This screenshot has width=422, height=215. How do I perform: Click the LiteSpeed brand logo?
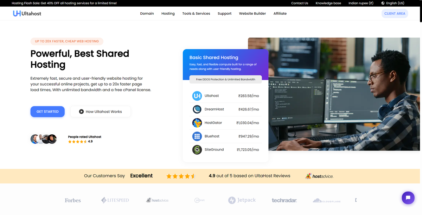click(x=115, y=200)
